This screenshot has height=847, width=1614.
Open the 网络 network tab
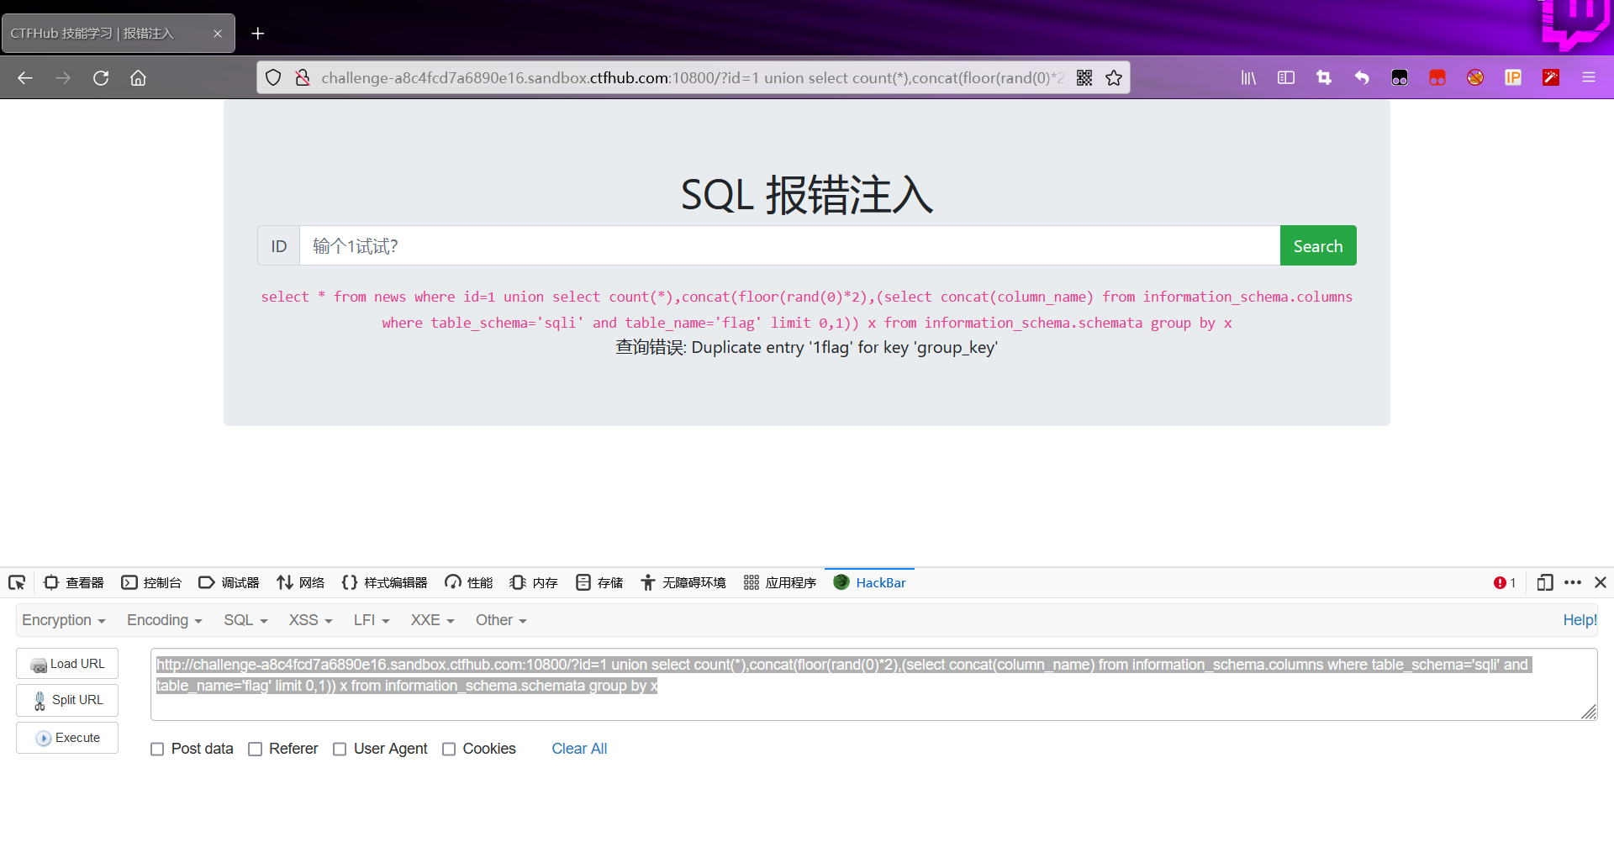point(301,582)
